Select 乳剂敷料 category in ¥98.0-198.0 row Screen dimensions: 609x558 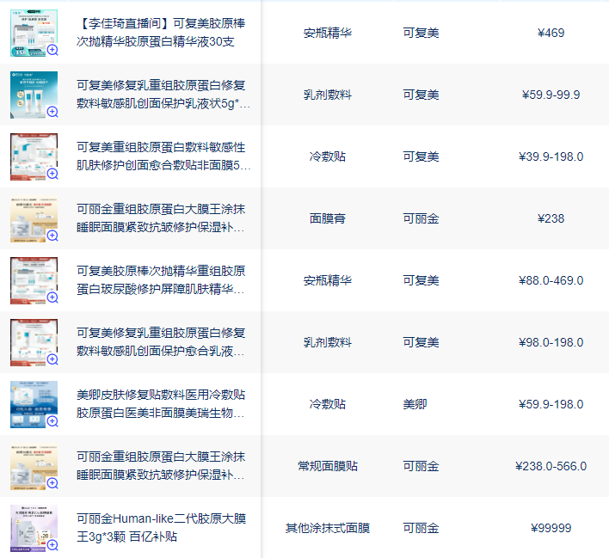(328, 342)
